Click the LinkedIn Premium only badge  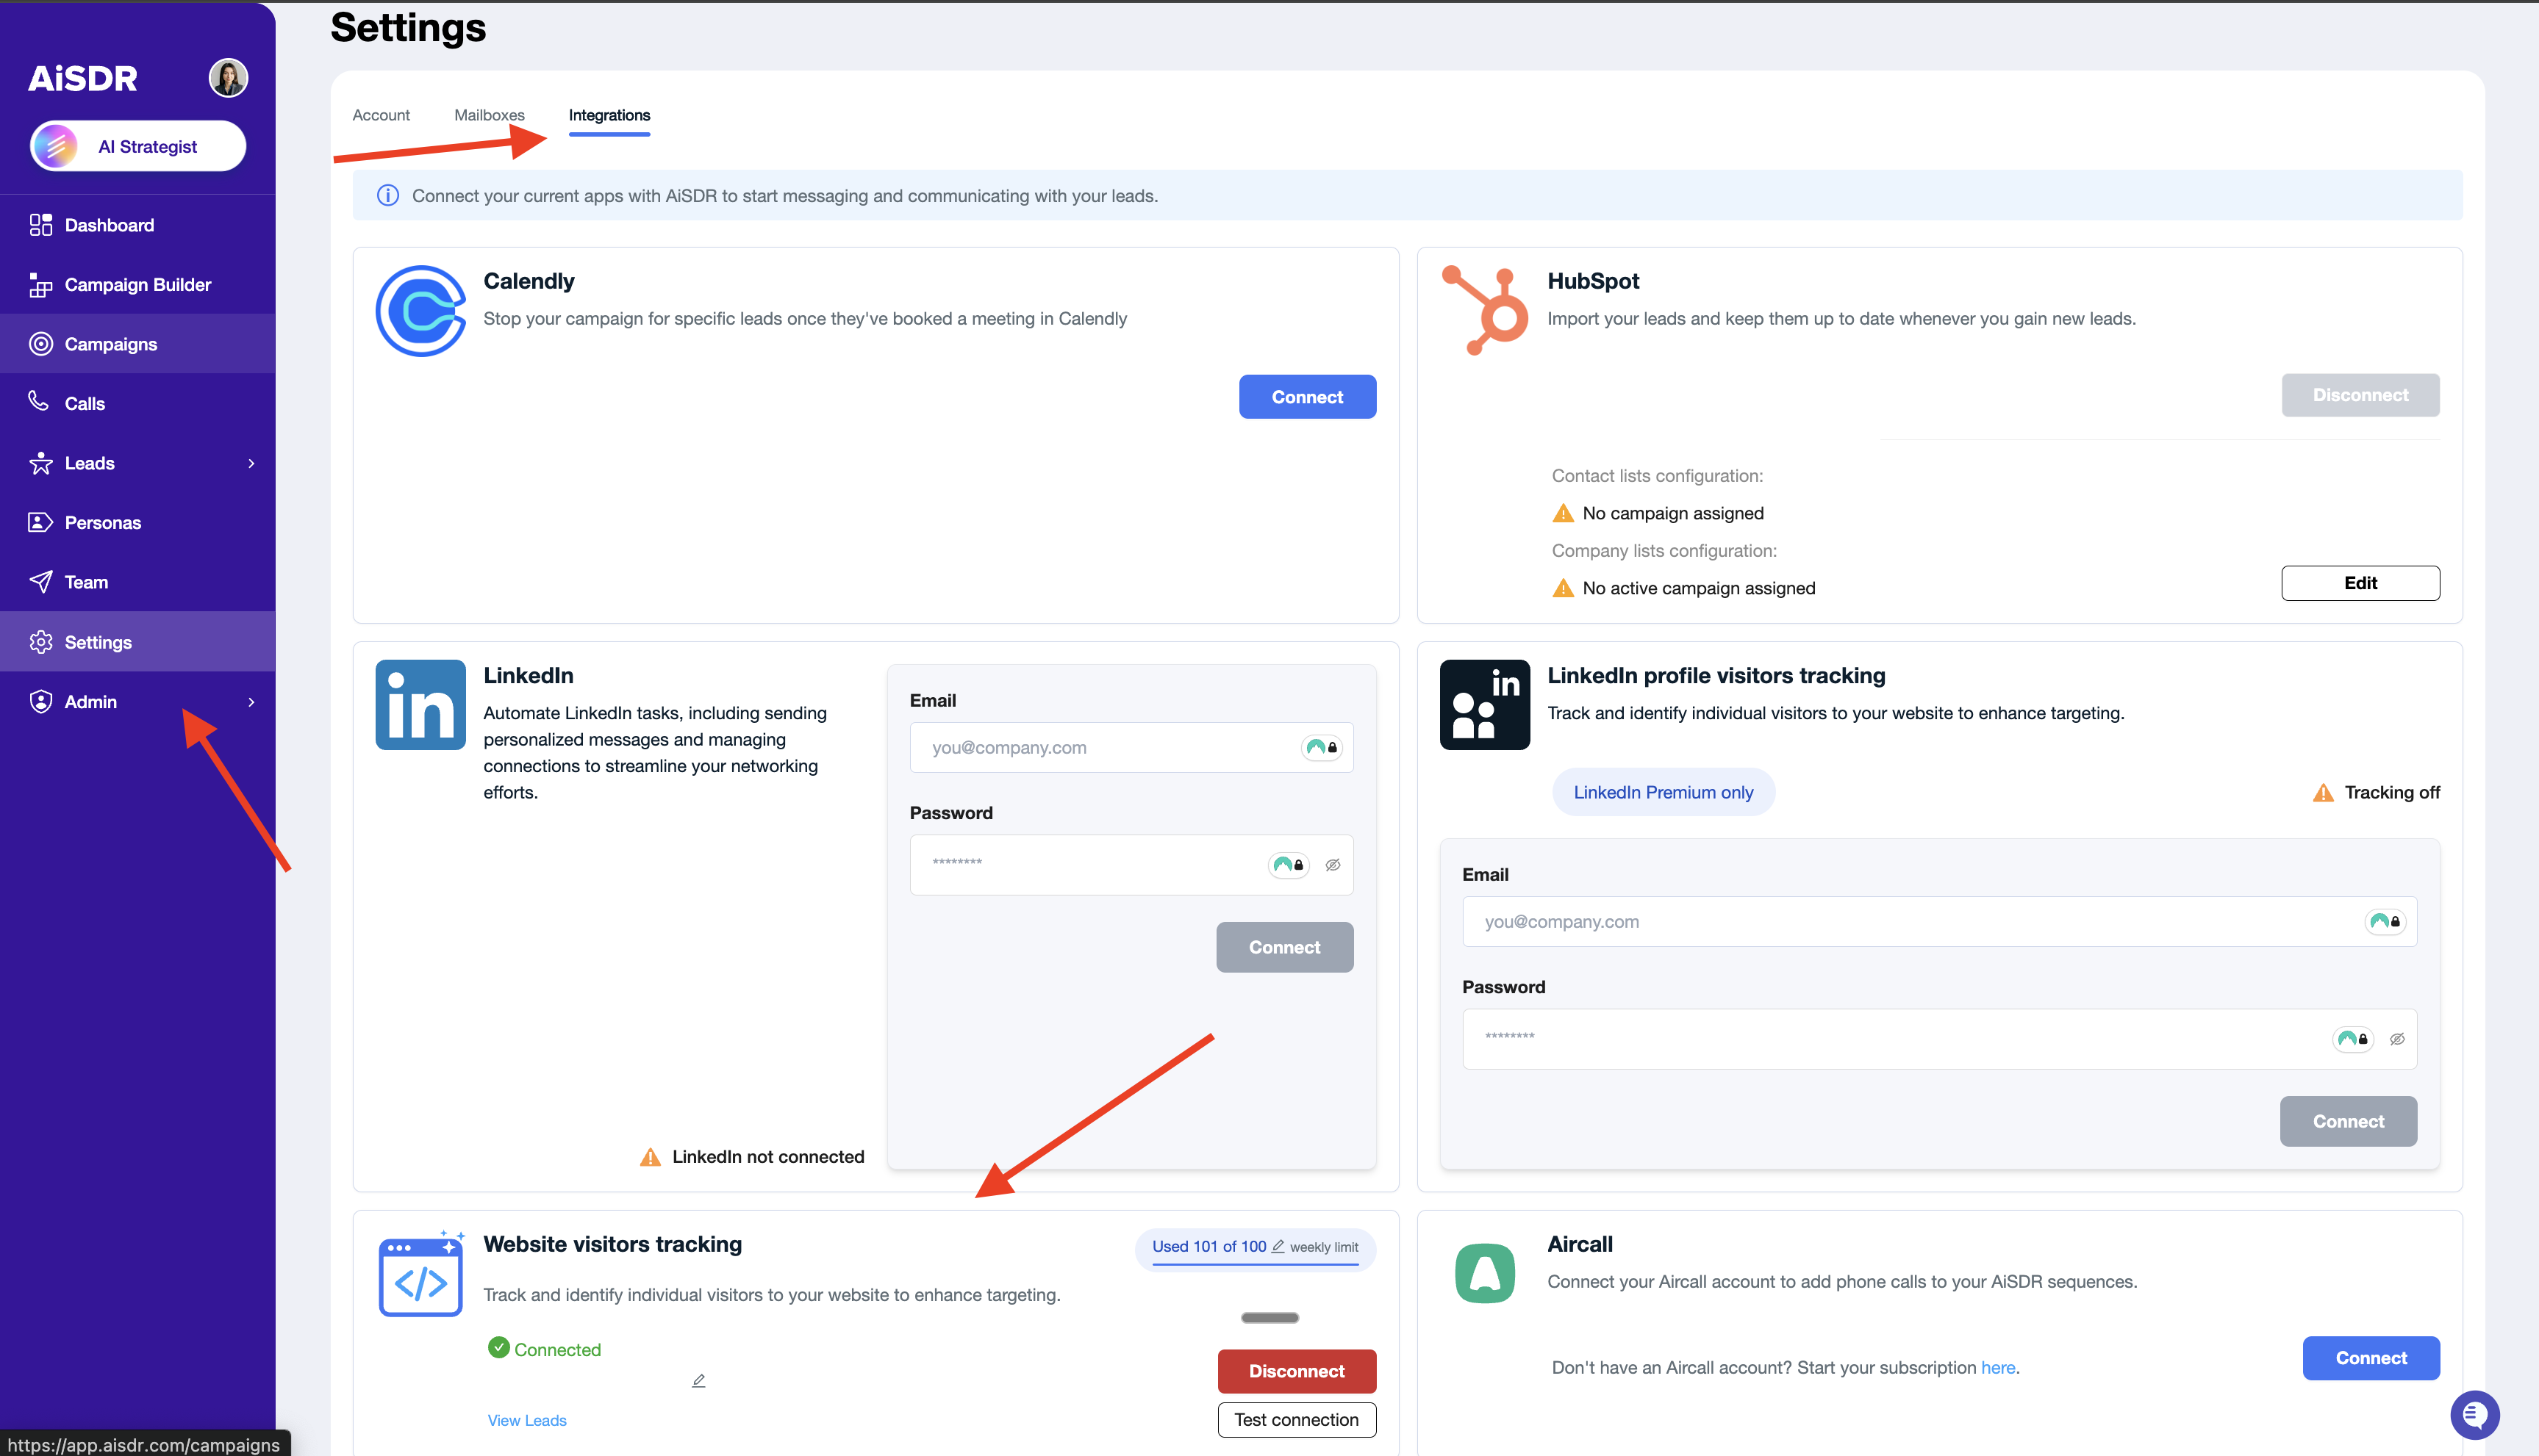(x=1664, y=792)
